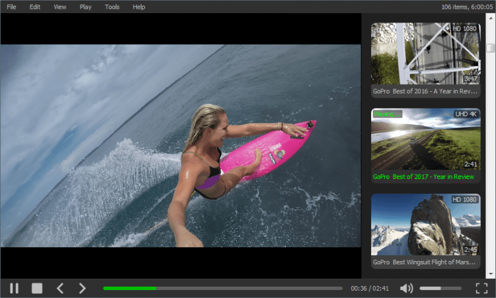Image resolution: width=496 pixels, height=298 pixels.
Task: Open the Help menu
Action: [x=139, y=7]
